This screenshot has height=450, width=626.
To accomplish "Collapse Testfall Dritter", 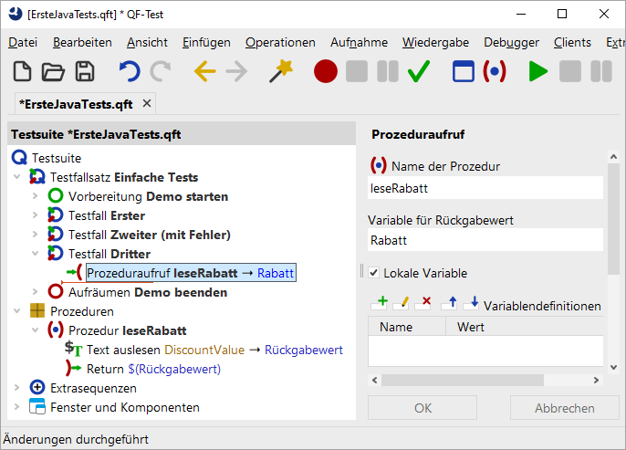I will click(35, 253).
